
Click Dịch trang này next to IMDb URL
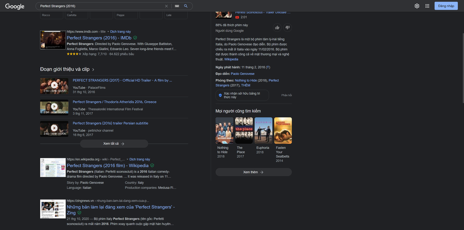120,32
